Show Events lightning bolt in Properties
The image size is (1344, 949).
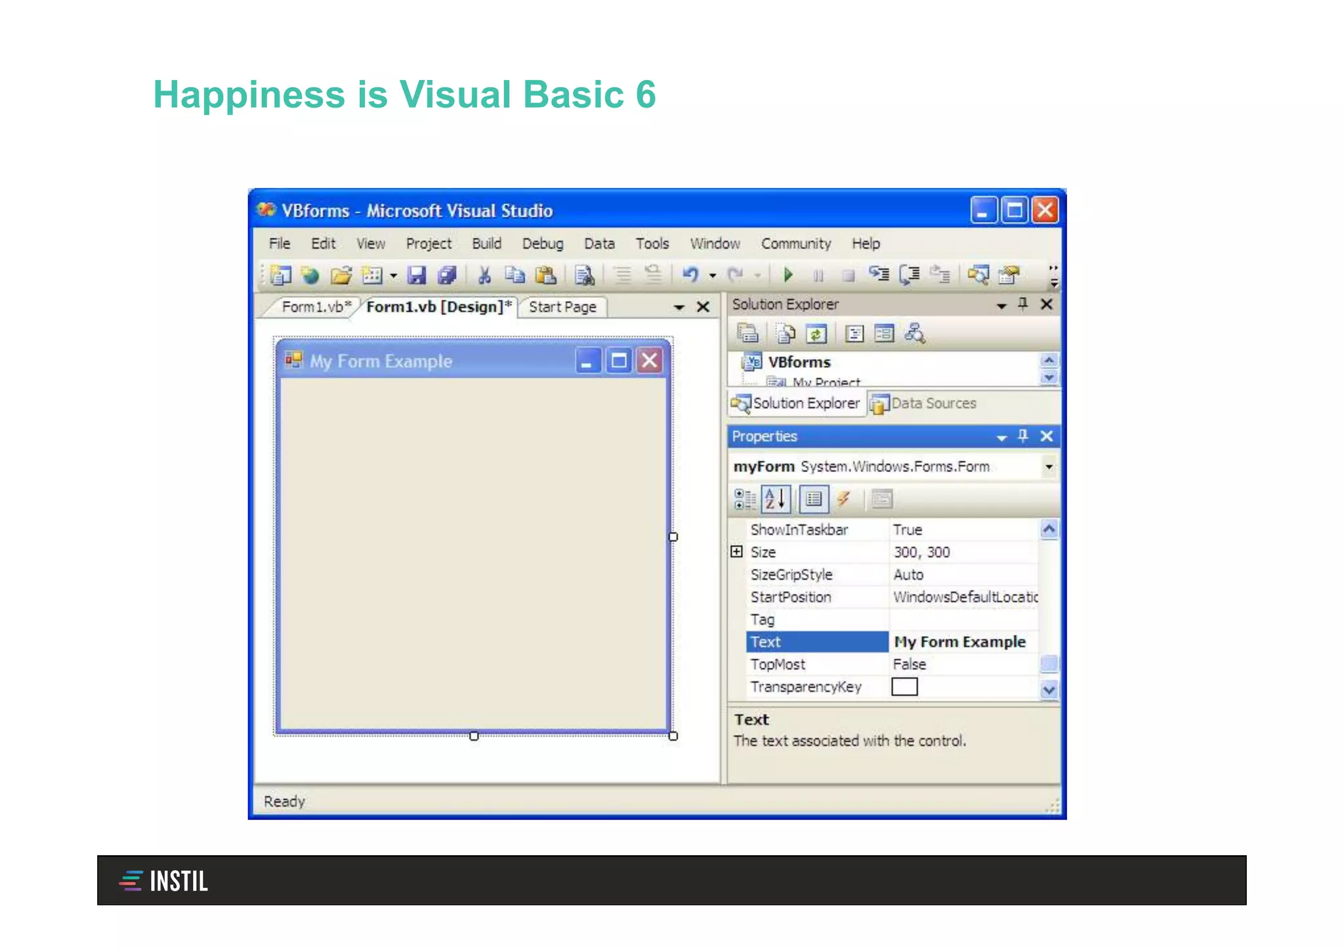pos(844,499)
